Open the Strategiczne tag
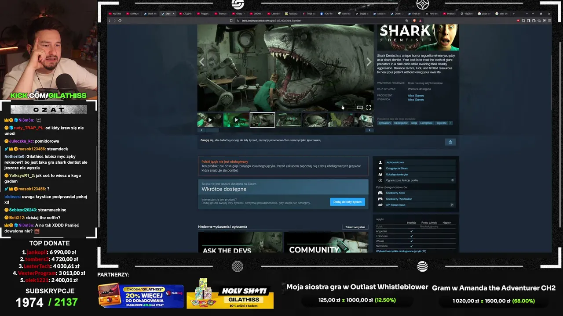The width and height of the screenshot is (563, 316). click(x=401, y=123)
